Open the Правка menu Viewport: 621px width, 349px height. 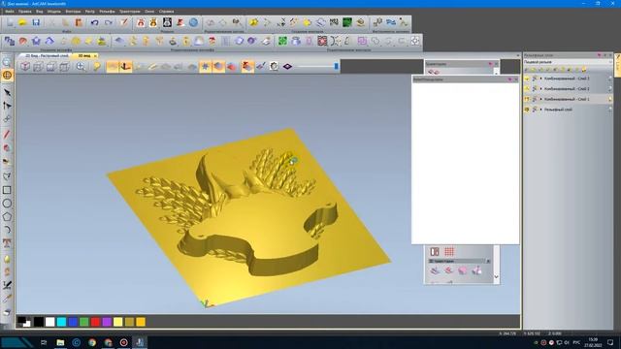[24, 12]
